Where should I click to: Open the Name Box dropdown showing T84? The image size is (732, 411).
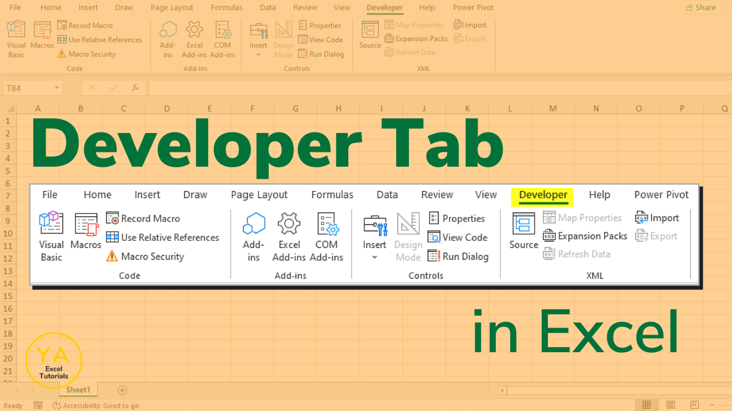tap(56, 87)
